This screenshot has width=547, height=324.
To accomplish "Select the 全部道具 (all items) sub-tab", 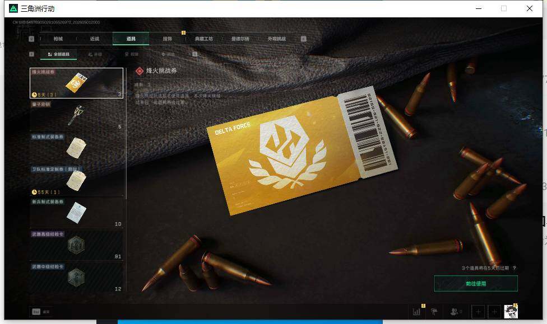I will [59, 54].
